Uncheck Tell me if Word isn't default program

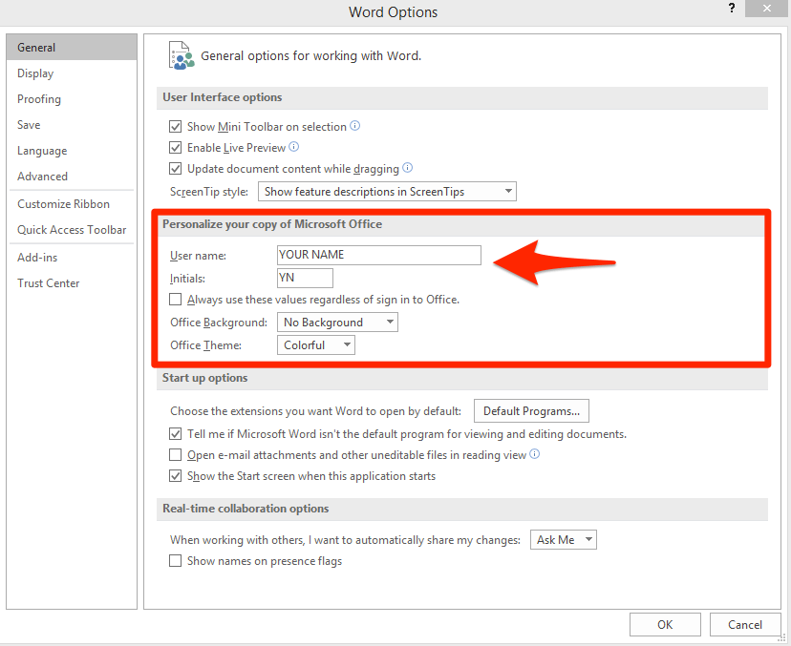175,433
